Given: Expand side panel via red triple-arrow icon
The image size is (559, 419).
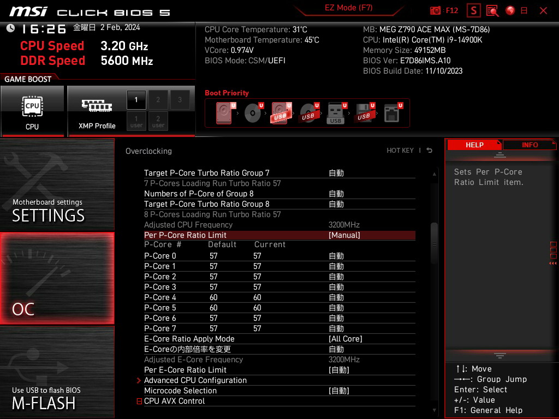Looking at the screenshot, I should 552,264.
